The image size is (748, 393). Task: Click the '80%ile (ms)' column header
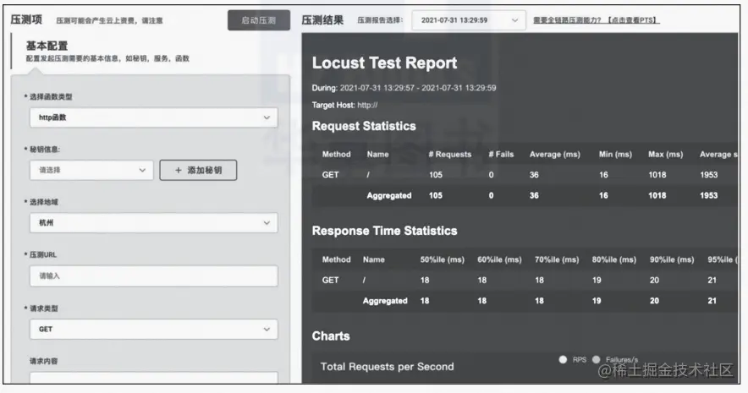click(x=614, y=259)
